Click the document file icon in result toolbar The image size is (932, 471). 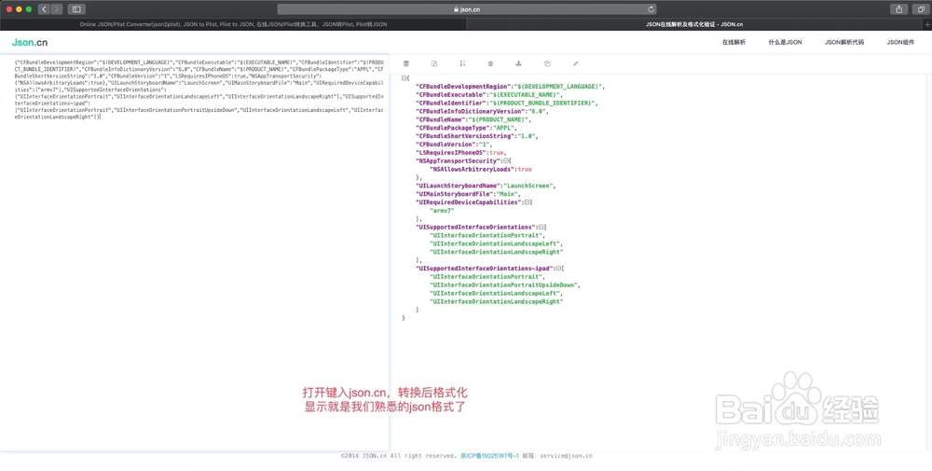tap(434, 63)
